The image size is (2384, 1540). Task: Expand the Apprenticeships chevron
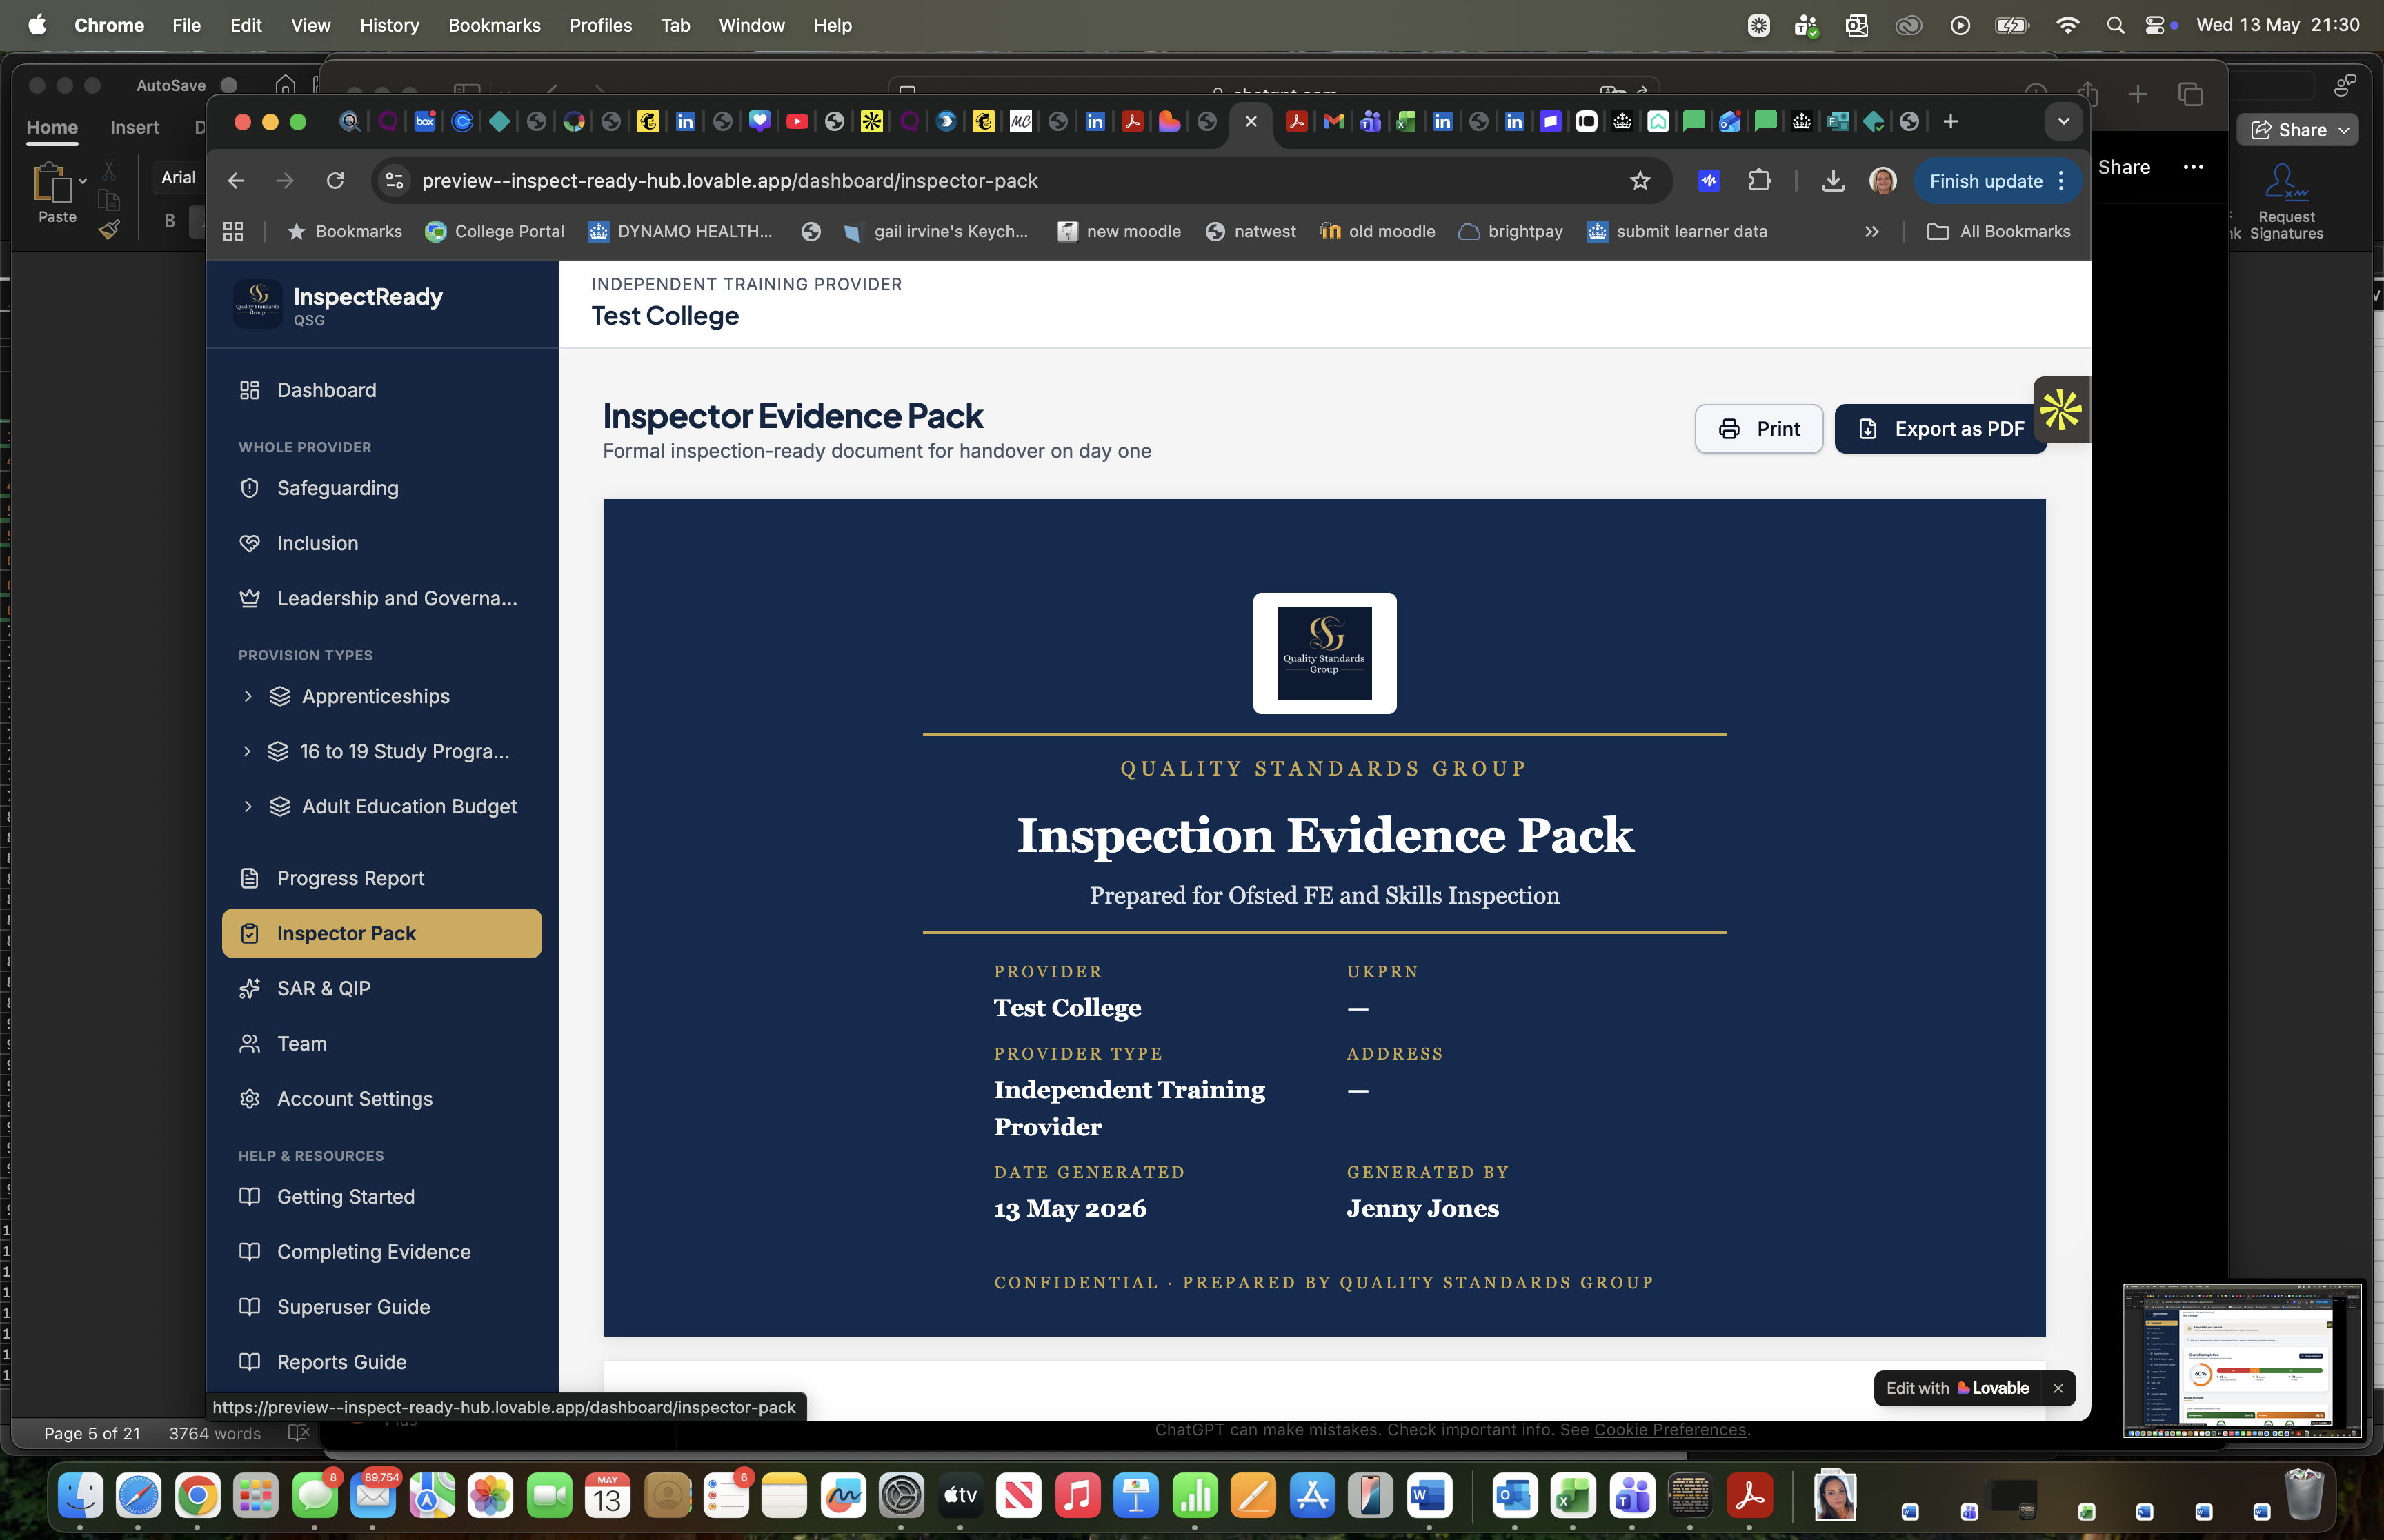pos(247,696)
